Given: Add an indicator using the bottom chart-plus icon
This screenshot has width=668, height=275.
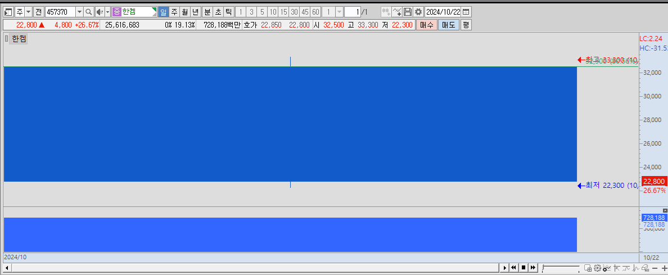Looking at the screenshot, I should 607,268.
